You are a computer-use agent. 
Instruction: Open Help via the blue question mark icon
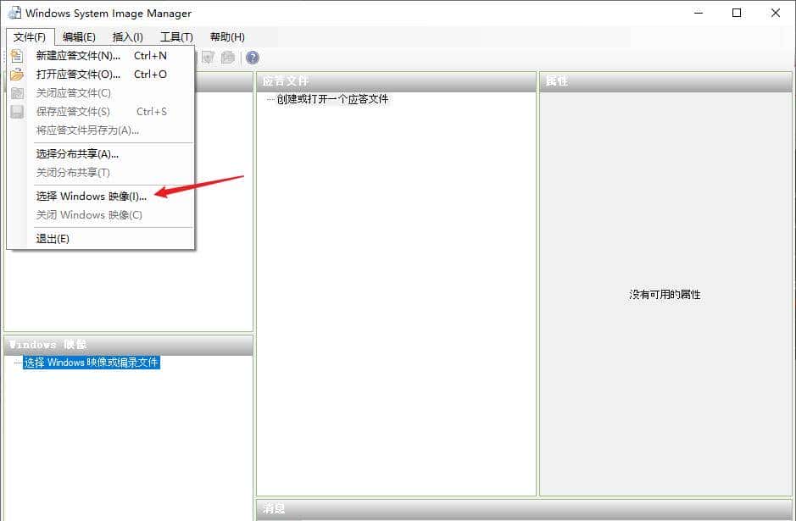pyautogui.click(x=253, y=58)
